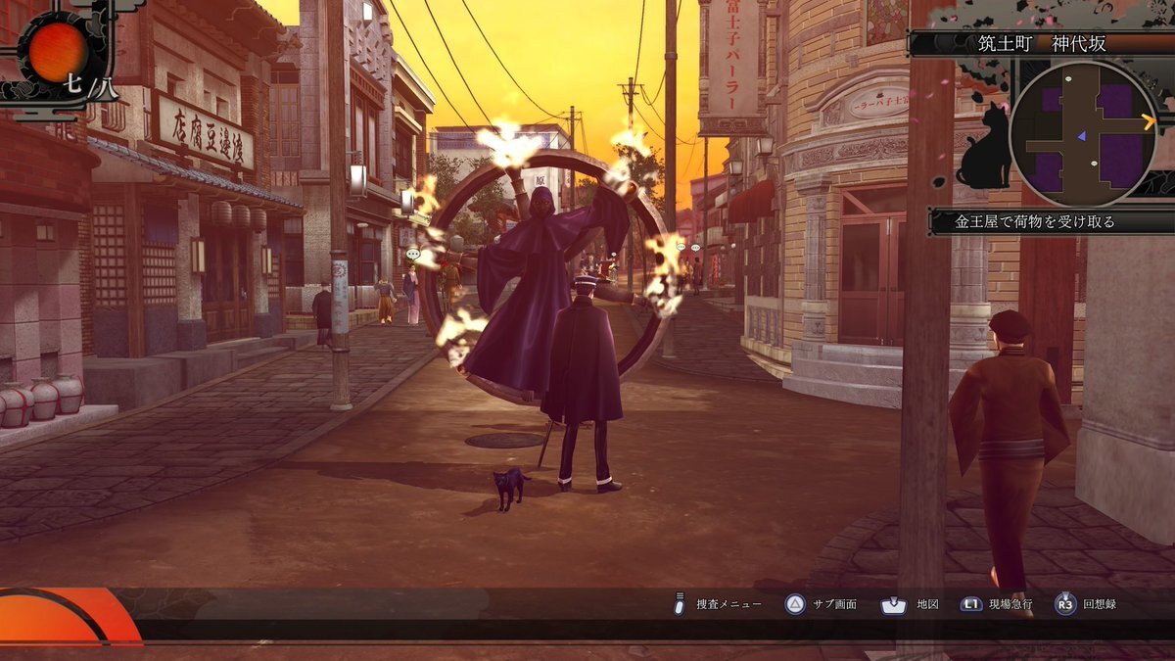Click the blue player arrow on the minimap
1175x661 pixels.
point(1081,137)
